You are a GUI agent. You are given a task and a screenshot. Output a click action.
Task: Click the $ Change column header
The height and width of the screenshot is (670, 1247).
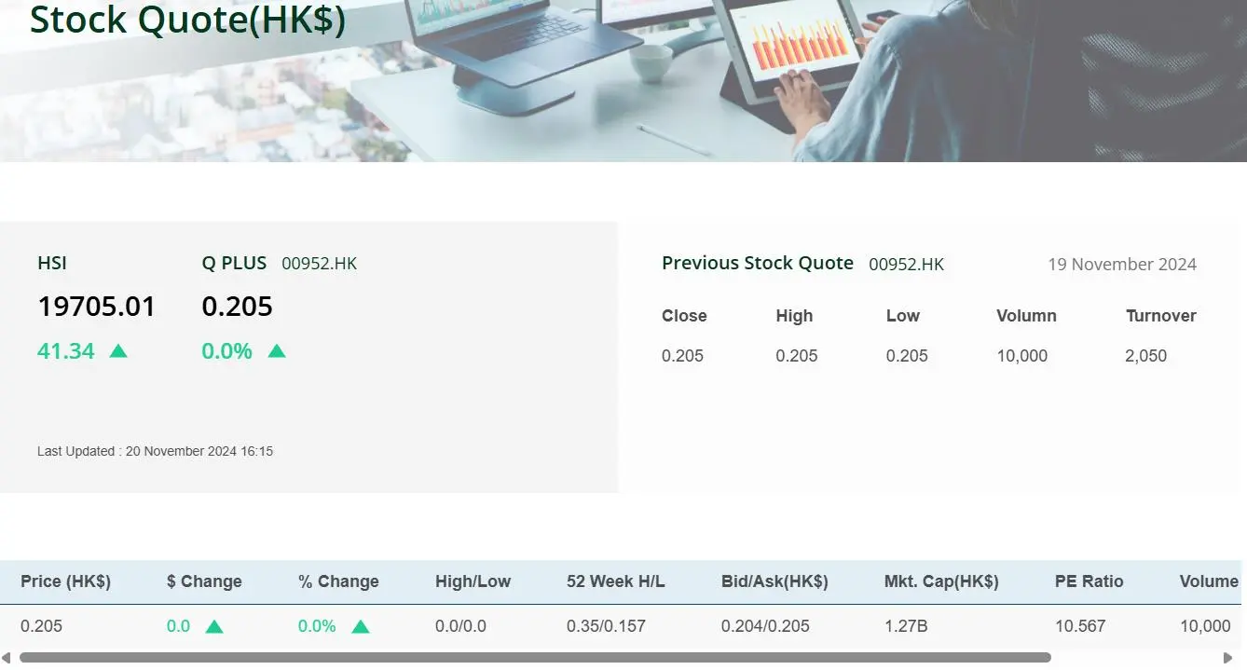coord(204,581)
